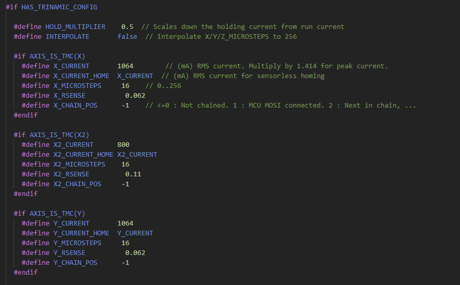
Task: Click the X2_RSENSE value 0.11
Action: [133, 174]
